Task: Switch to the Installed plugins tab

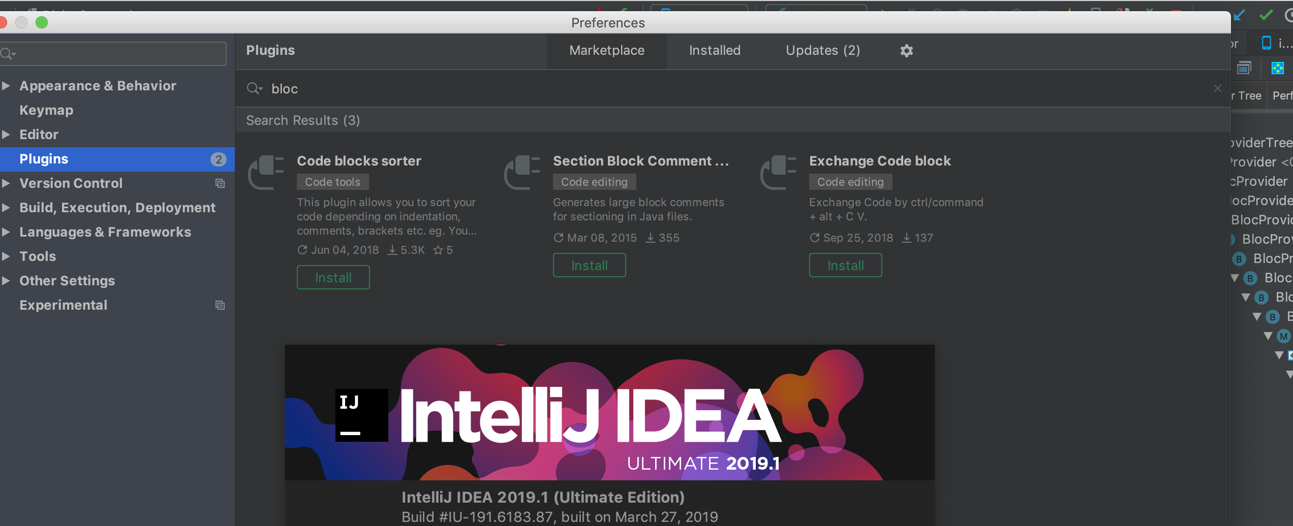Action: [x=715, y=51]
